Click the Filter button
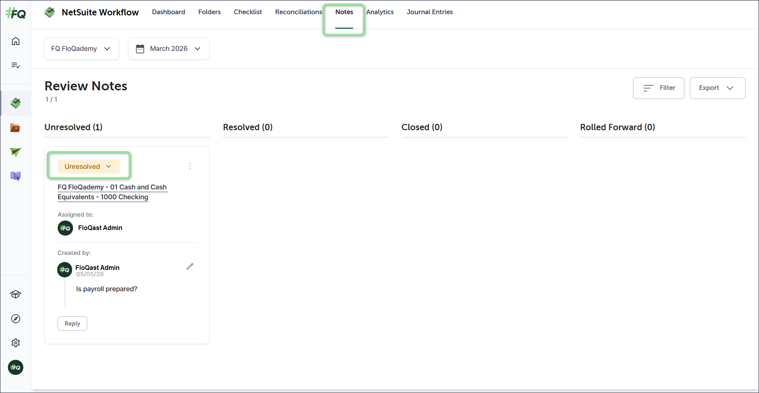759x393 pixels. [x=659, y=88]
